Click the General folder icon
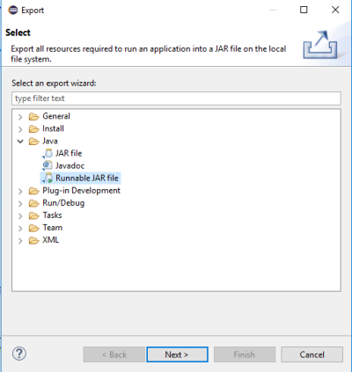352x372 pixels. pyautogui.click(x=33, y=117)
